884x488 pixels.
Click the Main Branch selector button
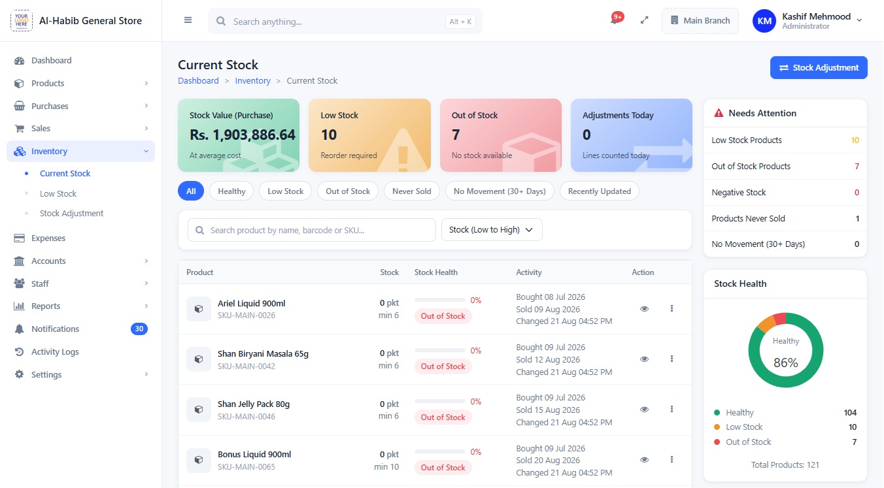tap(700, 21)
